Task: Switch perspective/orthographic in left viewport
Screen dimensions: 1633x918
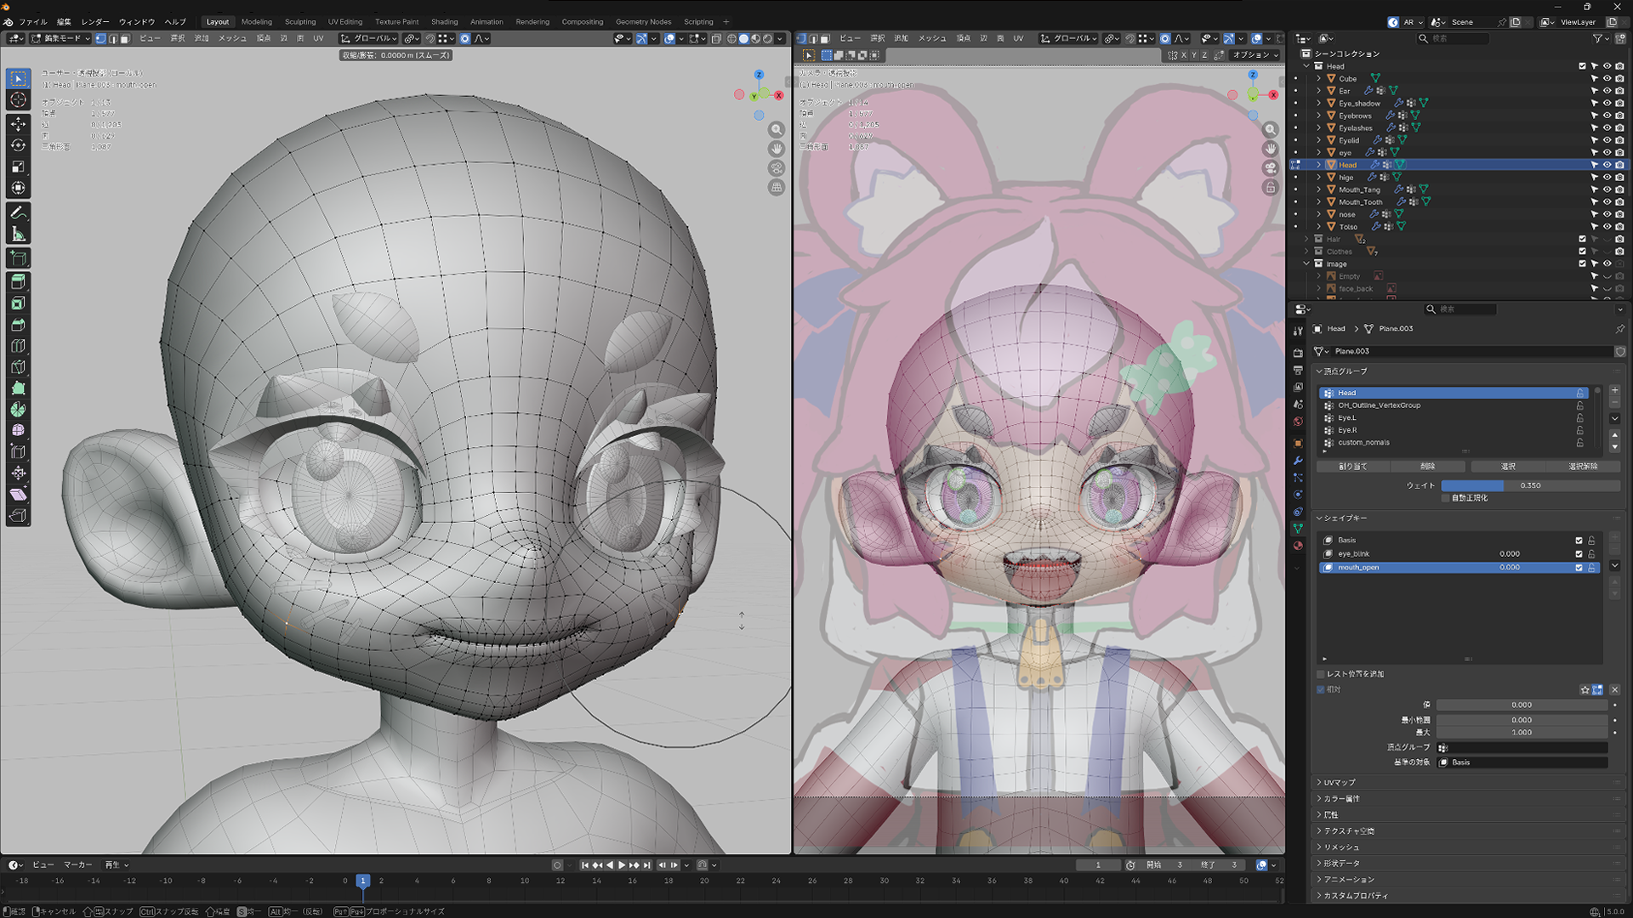Action: 777,187
